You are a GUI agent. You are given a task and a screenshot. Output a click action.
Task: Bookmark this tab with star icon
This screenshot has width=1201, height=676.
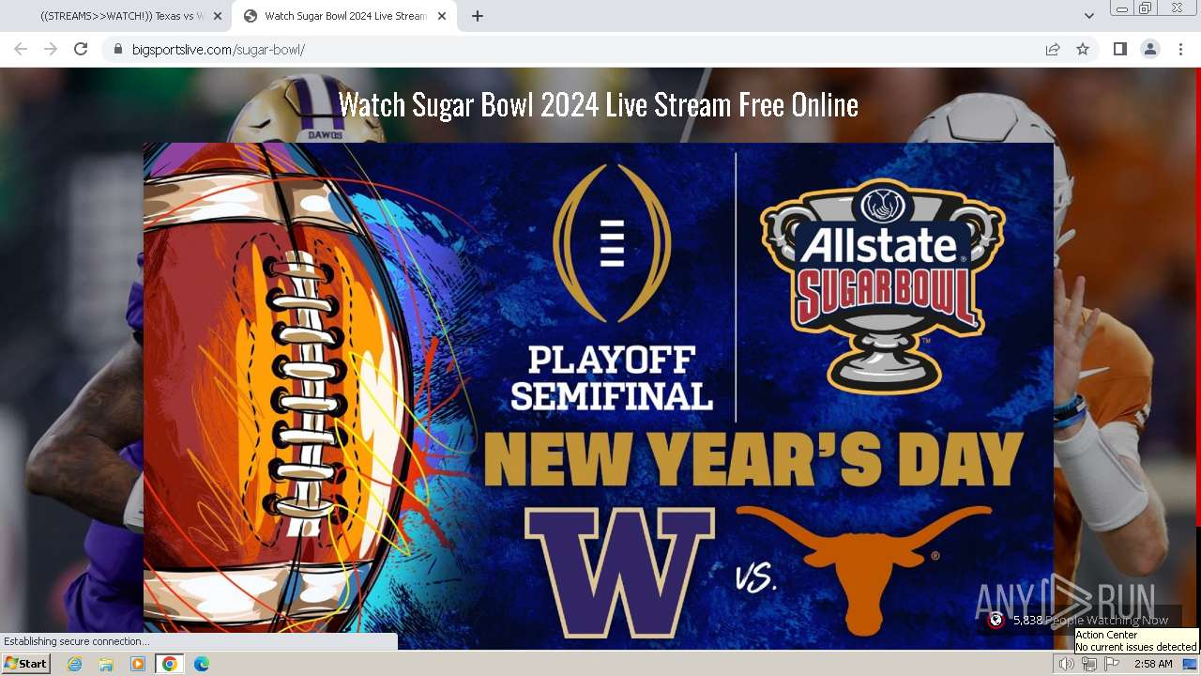[1083, 49]
